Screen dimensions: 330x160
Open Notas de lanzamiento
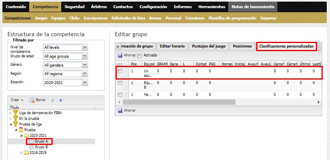click(x=253, y=7)
